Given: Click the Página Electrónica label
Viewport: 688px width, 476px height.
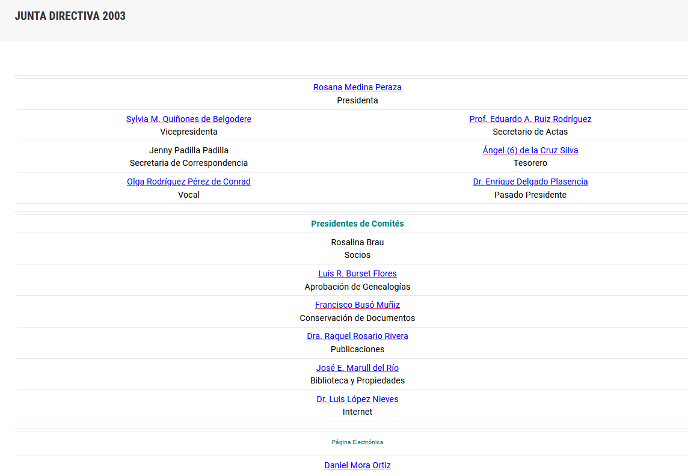Looking at the screenshot, I should (357, 442).
